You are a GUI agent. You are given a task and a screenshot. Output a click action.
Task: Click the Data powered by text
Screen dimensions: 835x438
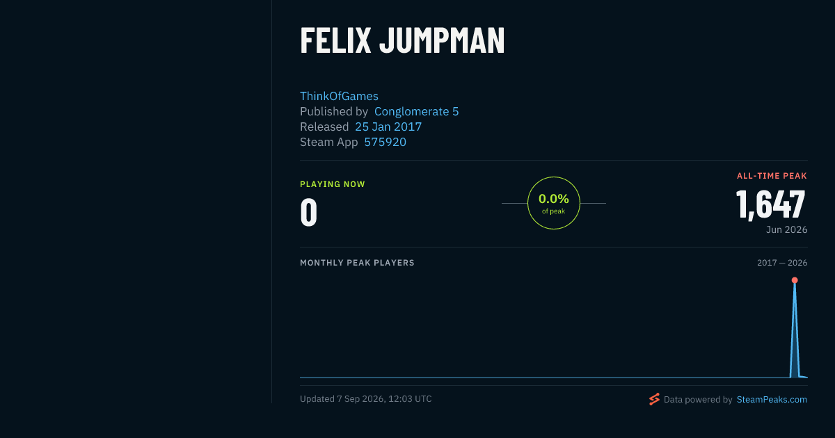(698, 399)
